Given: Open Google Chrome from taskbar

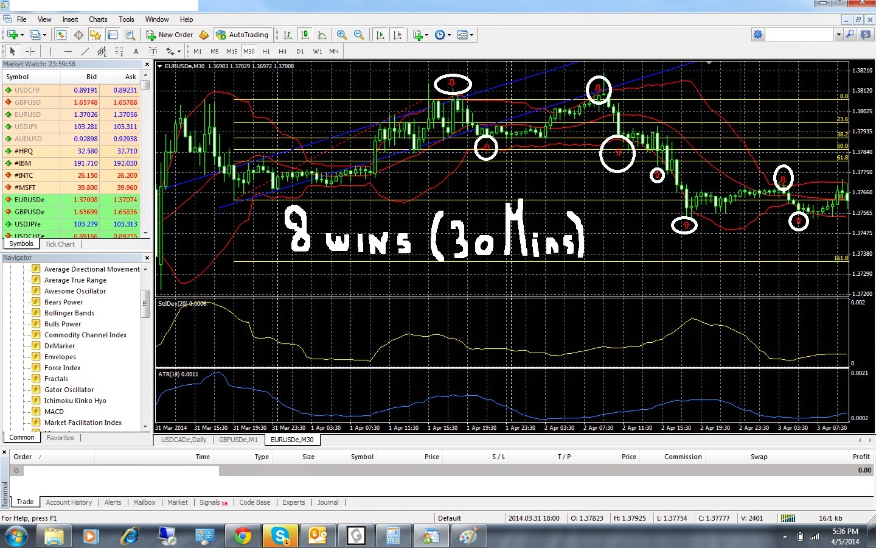Looking at the screenshot, I should (x=243, y=536).
